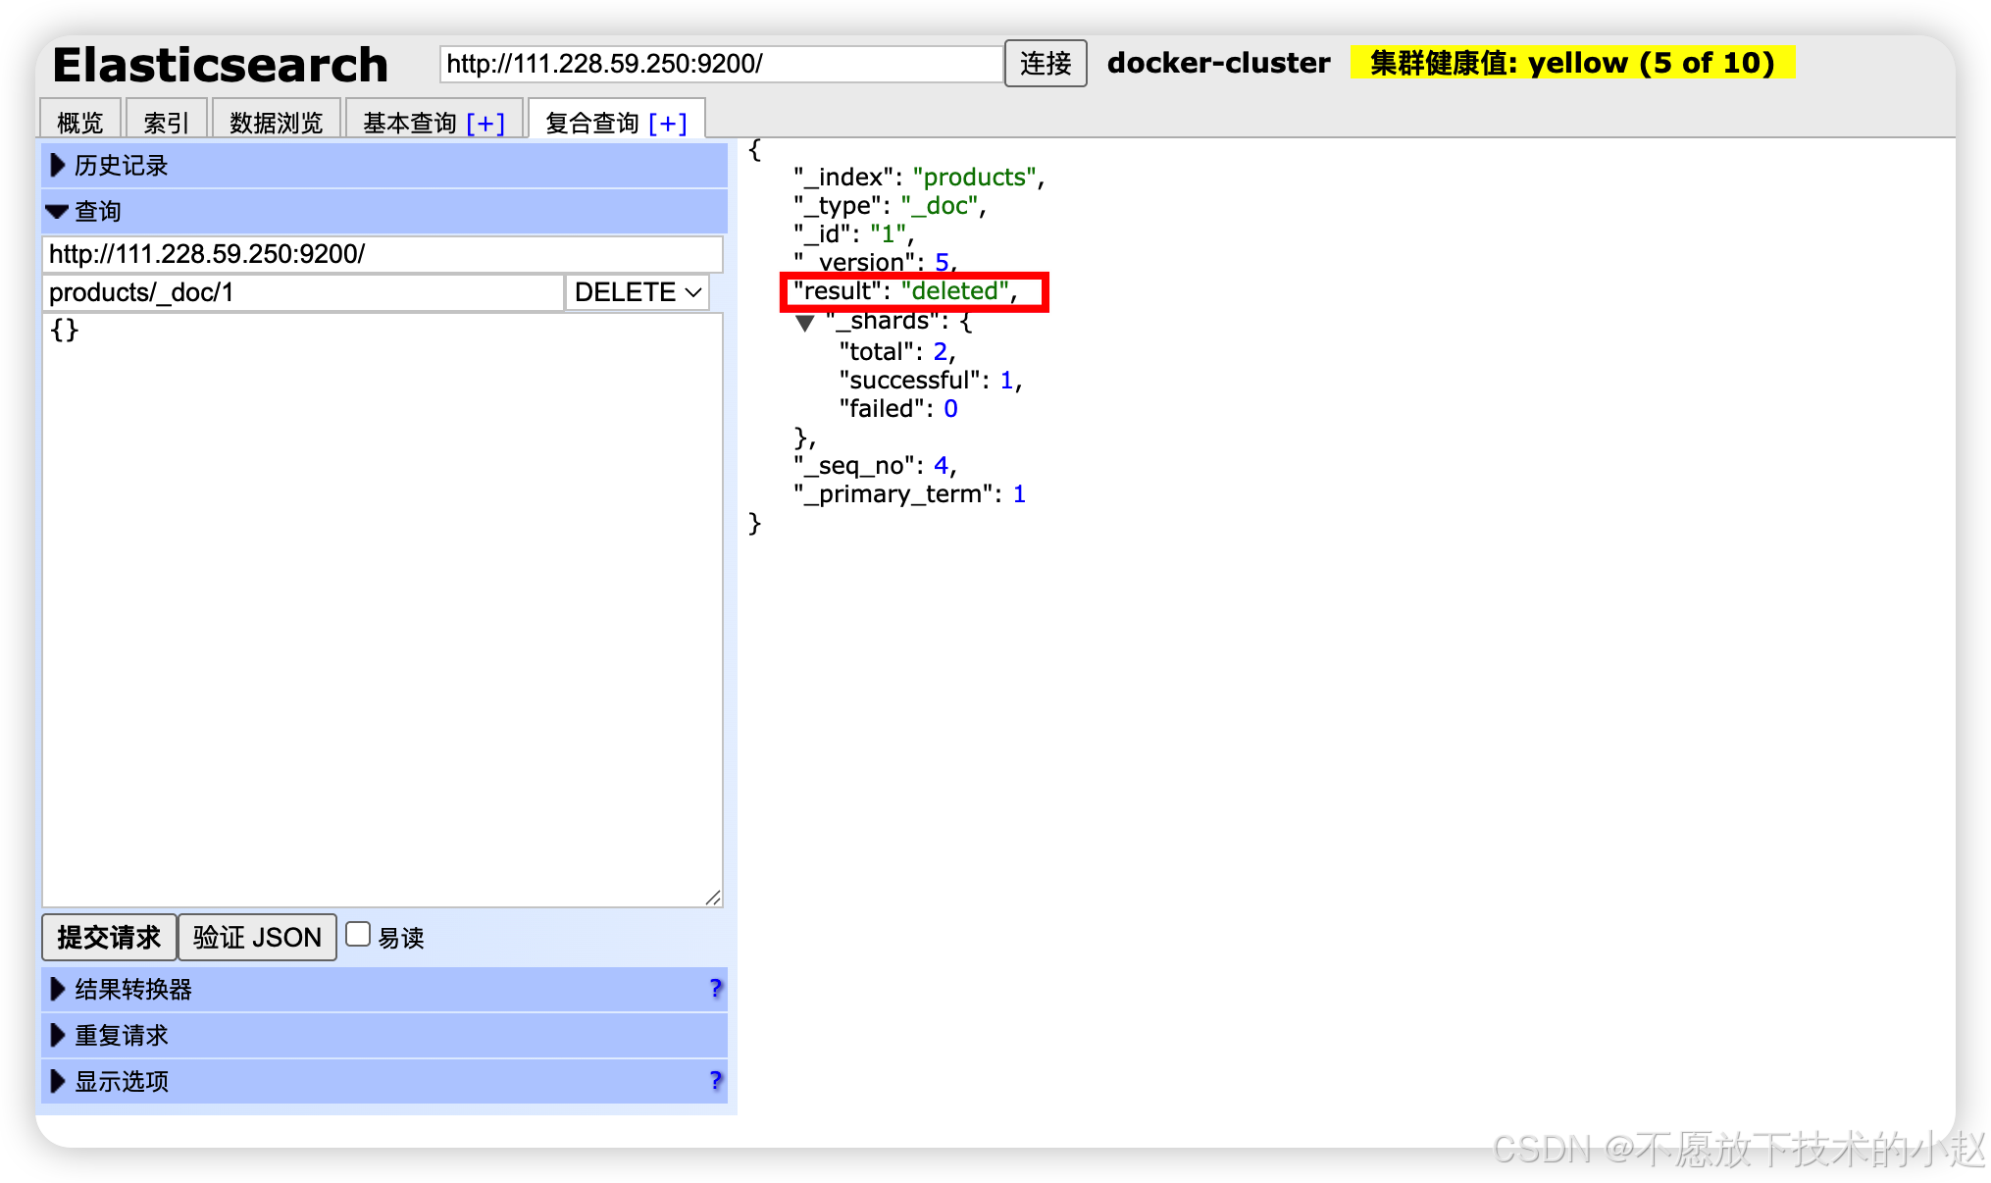Go to the 索引 indices tab
Image resolution: width=1991 pixels, height=1183 pixels.
coord(166,123)
